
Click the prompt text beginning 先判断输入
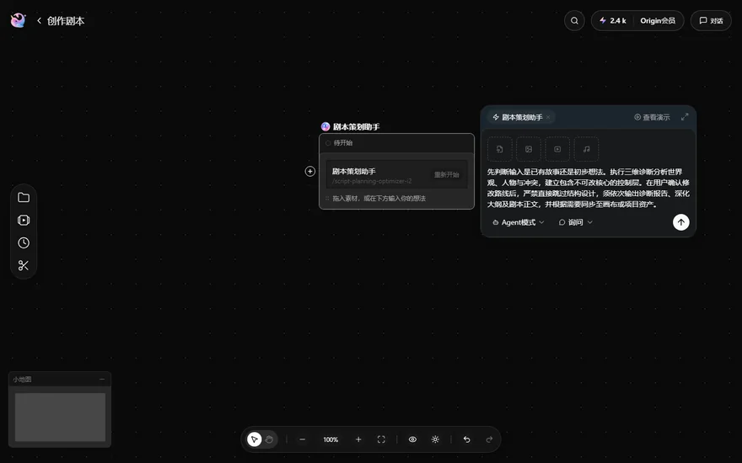pyautogui.click(x=589, y=188)
